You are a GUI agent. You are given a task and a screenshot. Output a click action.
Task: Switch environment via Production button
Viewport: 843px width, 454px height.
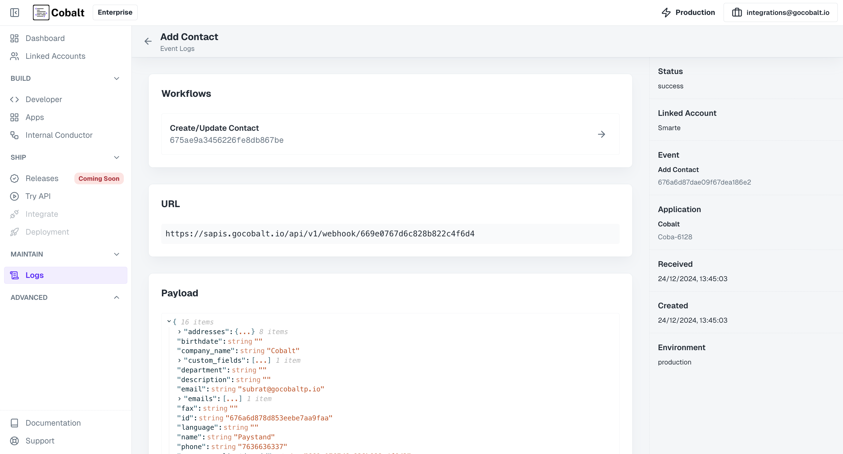(x=688, y=12)
